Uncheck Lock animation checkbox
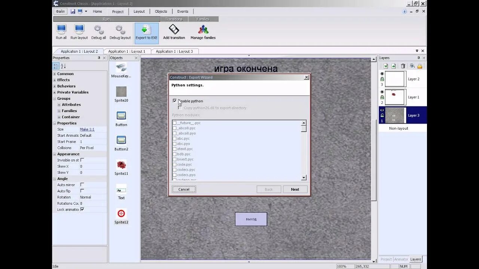Screen dimensions: 479x269 82,209
